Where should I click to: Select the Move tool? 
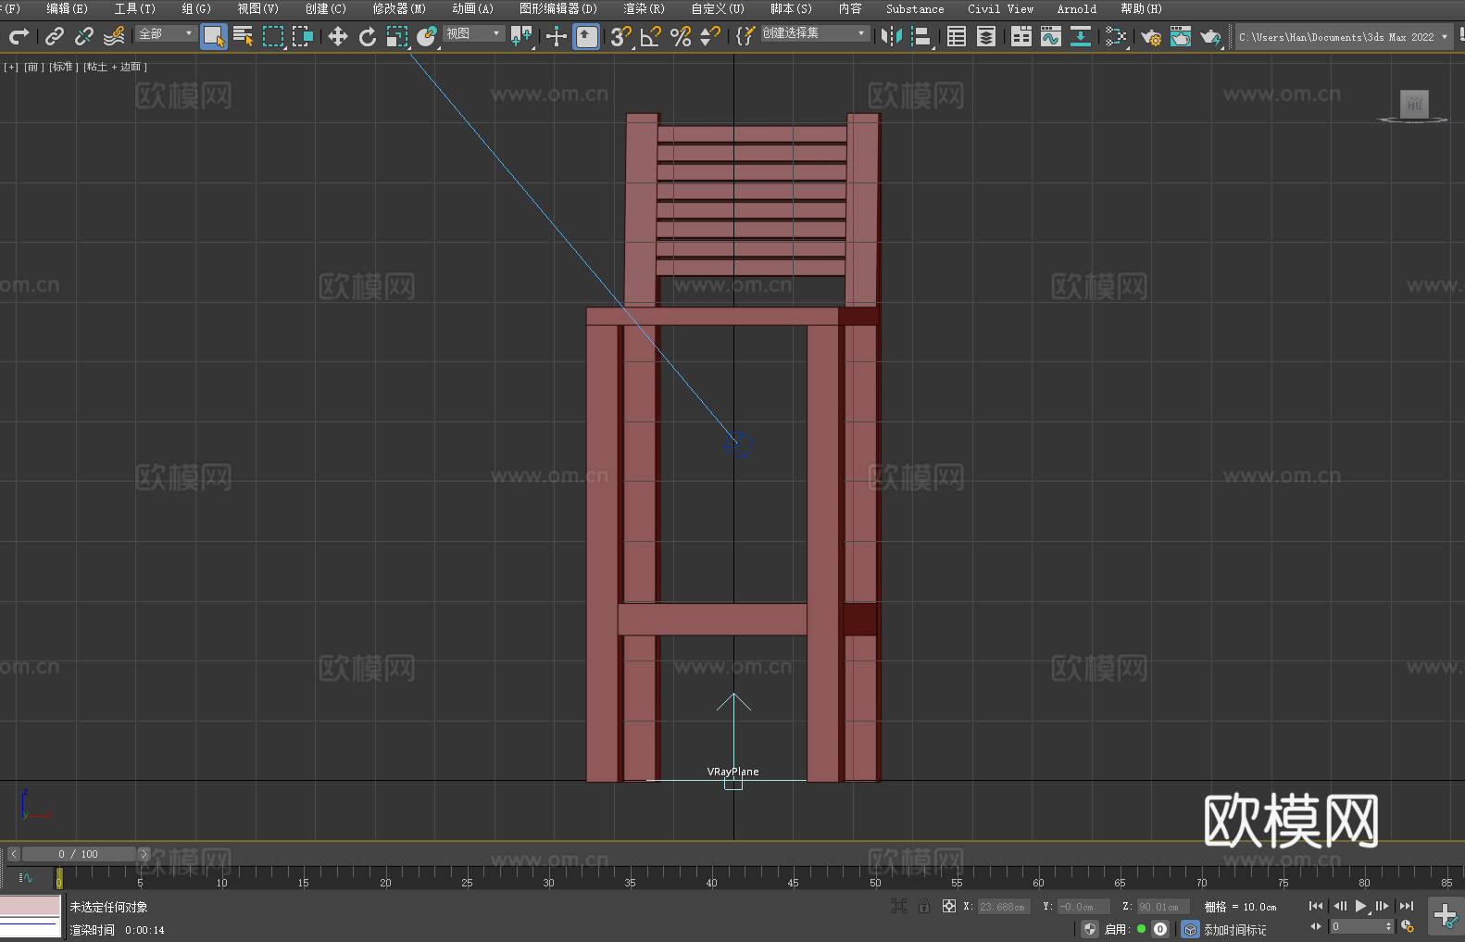point(338,36)
